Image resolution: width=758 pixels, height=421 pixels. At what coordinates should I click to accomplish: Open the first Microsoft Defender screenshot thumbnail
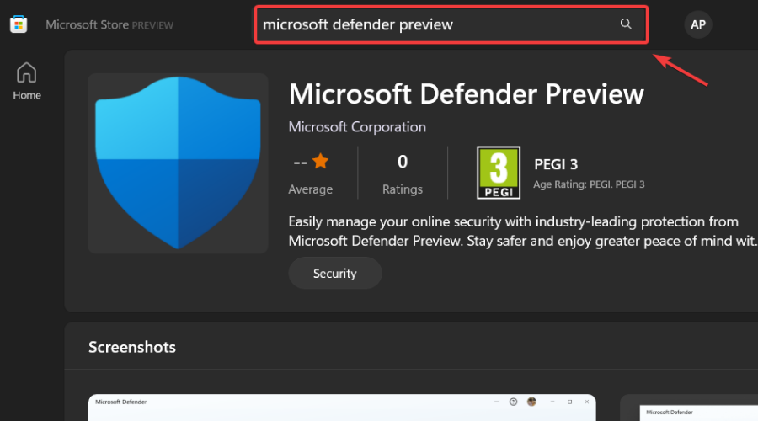pyautogui.click(x=342, y=408)
